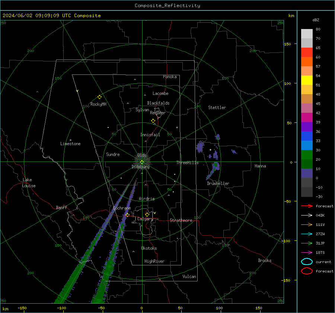Click the Strathmore town label
The width and height of the screenshot is (335, 313).
coord(181,220)
